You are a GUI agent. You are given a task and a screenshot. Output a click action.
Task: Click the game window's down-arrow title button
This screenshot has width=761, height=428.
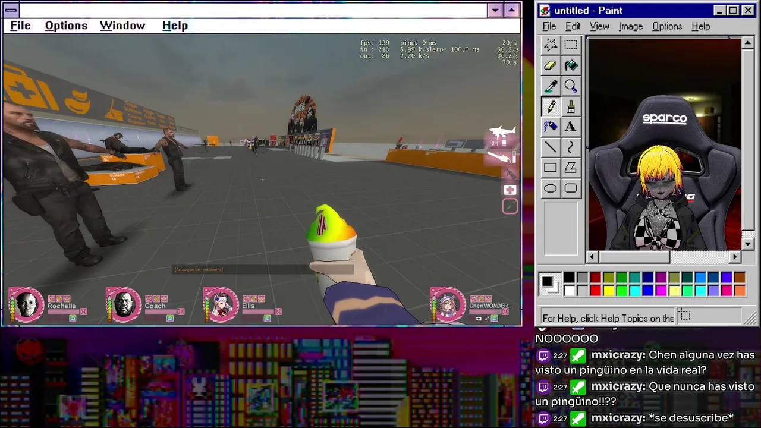495,10
